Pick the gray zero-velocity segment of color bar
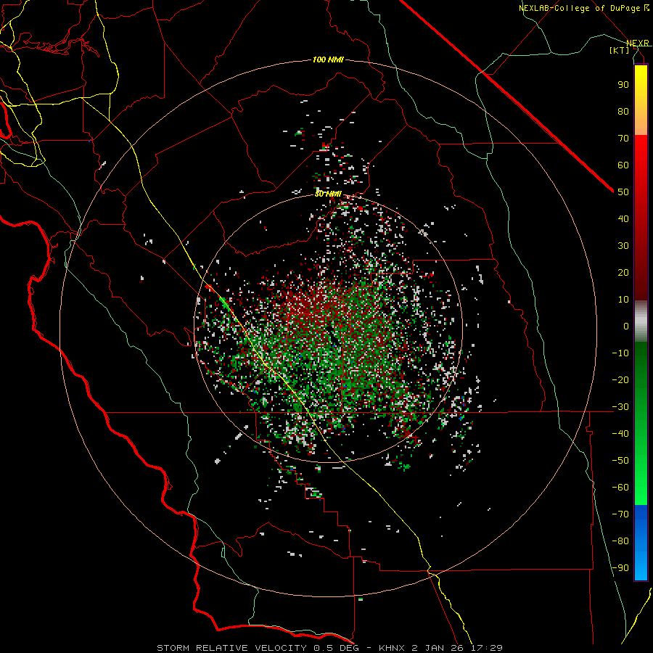Image resolution: width=653 pixels, height=653 pixels. (x=641, y=321)
